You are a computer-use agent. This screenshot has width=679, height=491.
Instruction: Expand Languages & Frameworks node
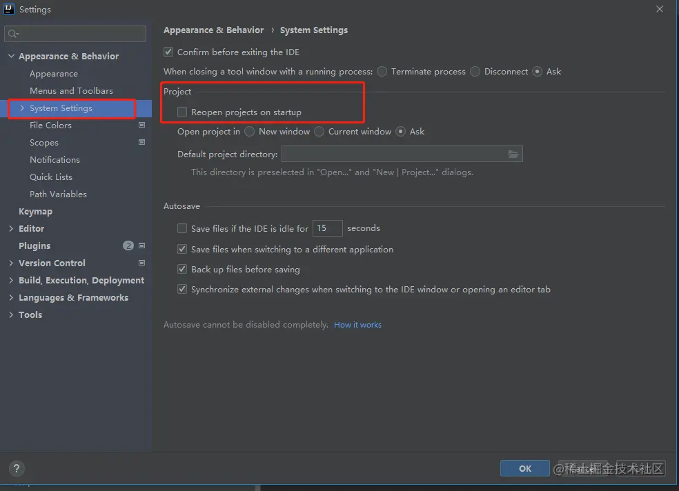click(x=11, y=298)
